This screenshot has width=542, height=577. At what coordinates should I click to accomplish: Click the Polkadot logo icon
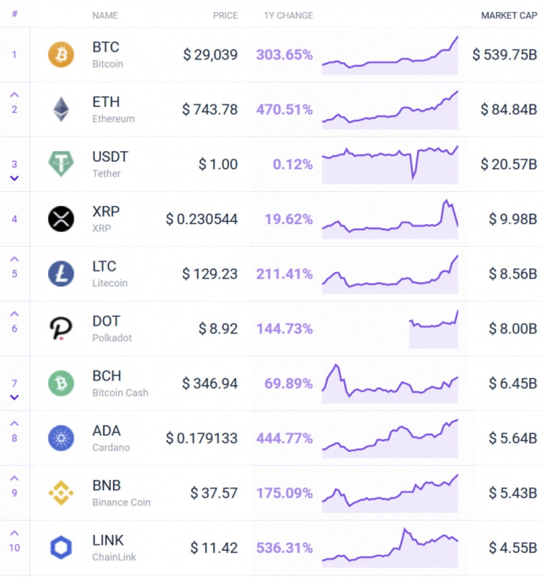[x=61, y=328]
